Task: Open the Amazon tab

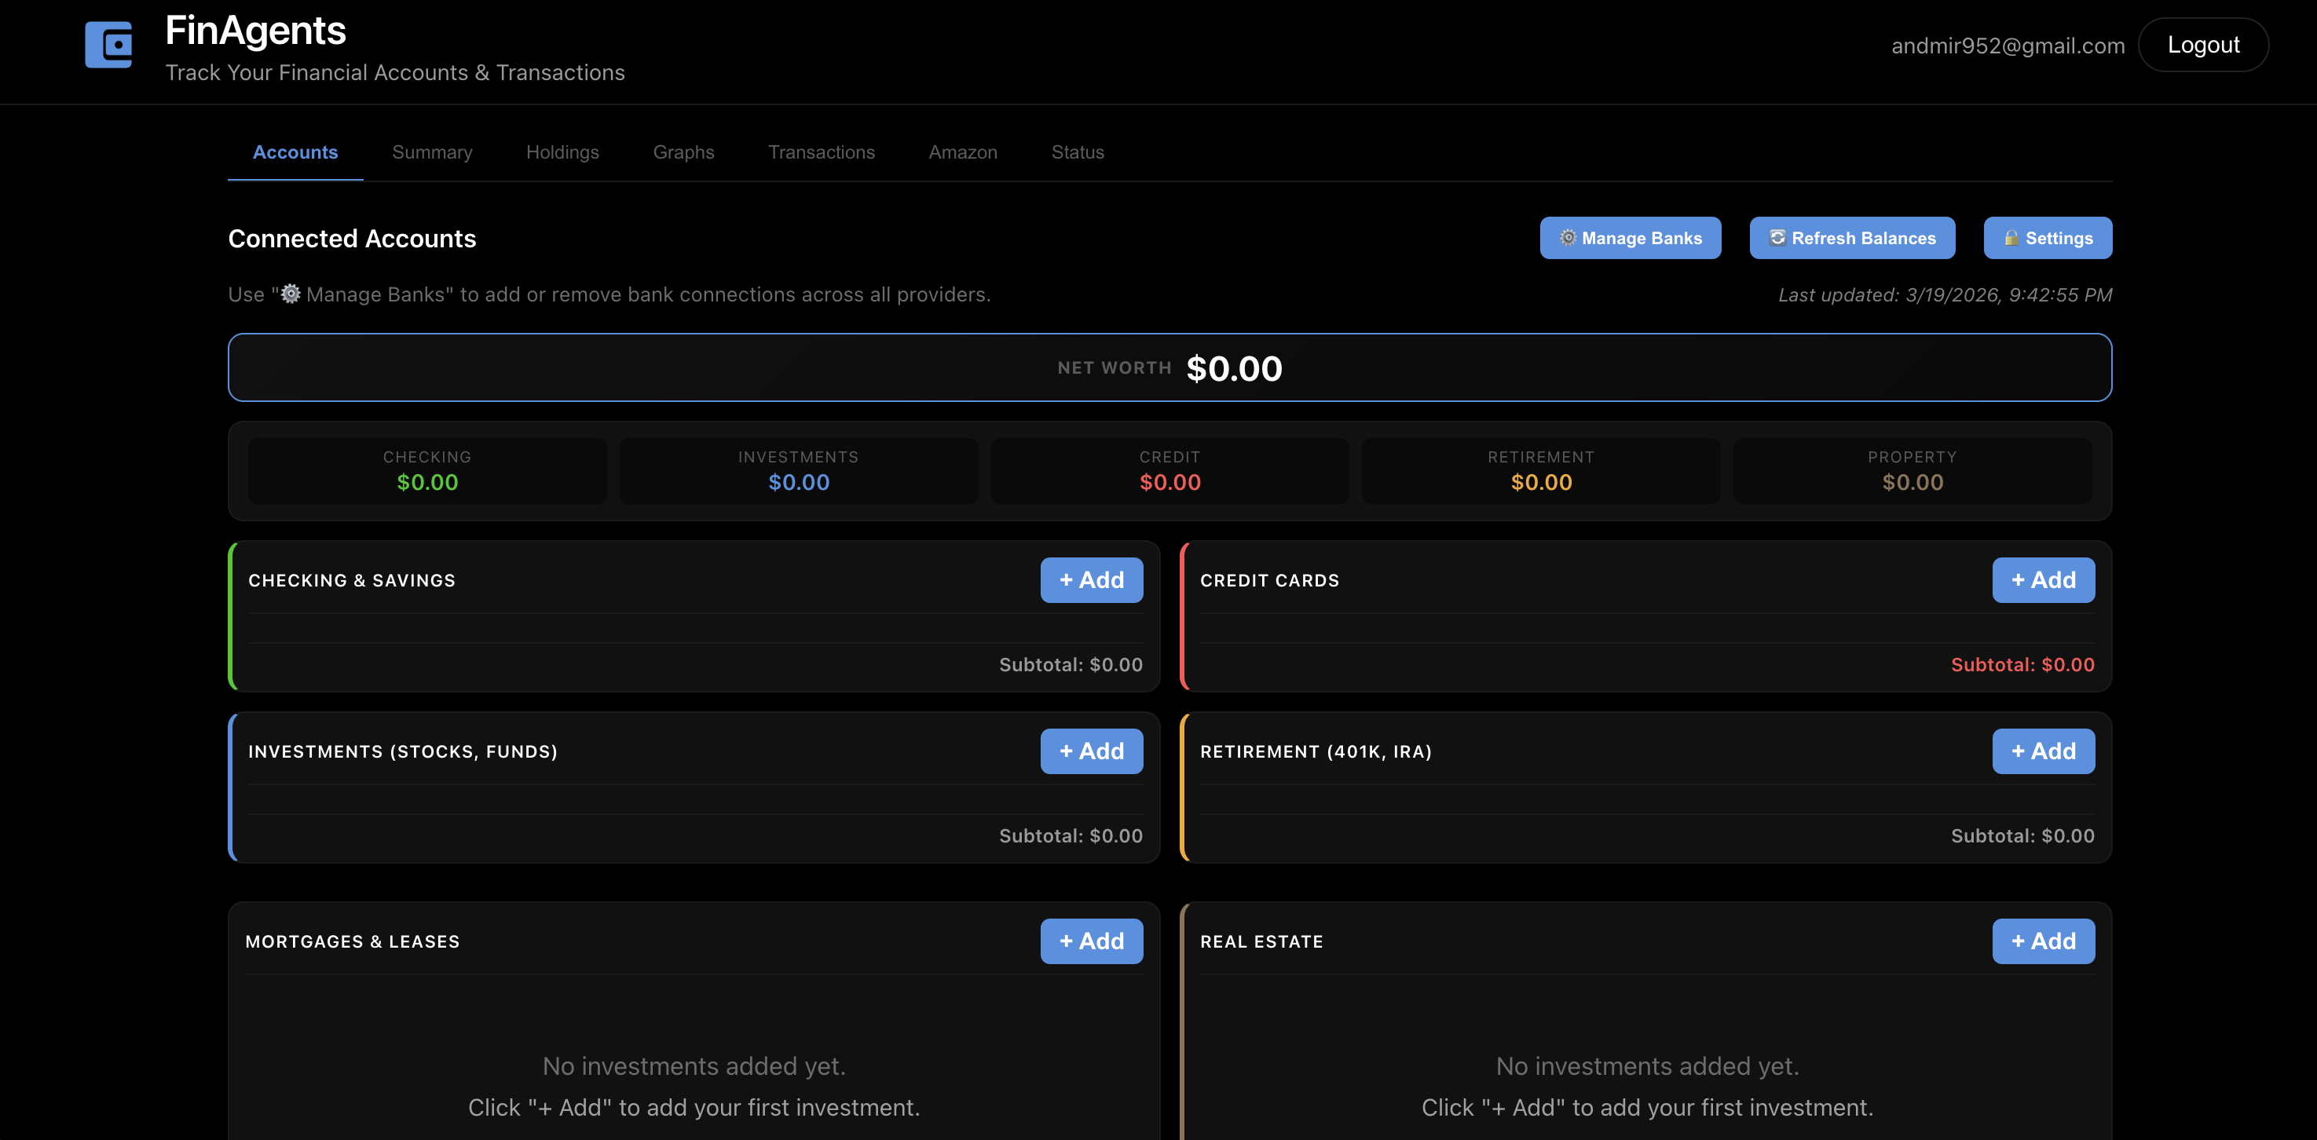Action: coord(962,152)
